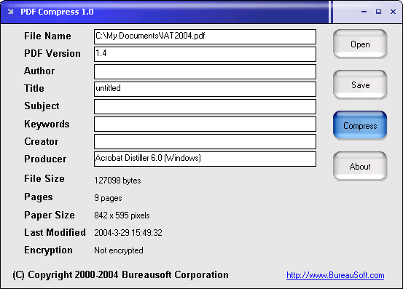Click the Save button

coord(360,84)
